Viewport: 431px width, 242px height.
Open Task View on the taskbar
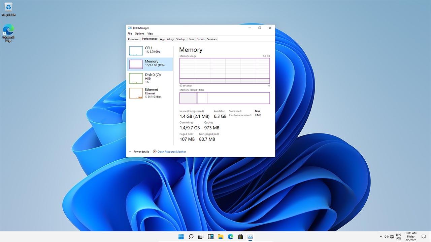tap(201, 237)
